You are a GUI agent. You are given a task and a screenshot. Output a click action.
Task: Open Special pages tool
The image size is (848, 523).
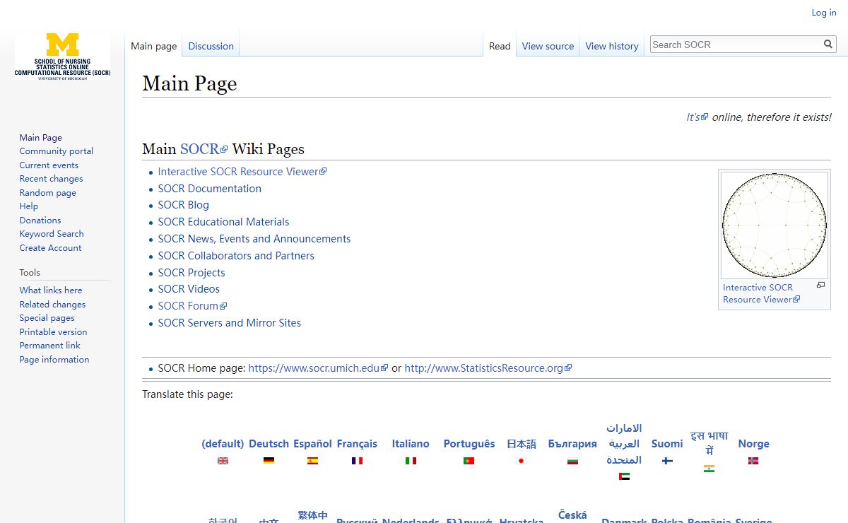point(47,318)
